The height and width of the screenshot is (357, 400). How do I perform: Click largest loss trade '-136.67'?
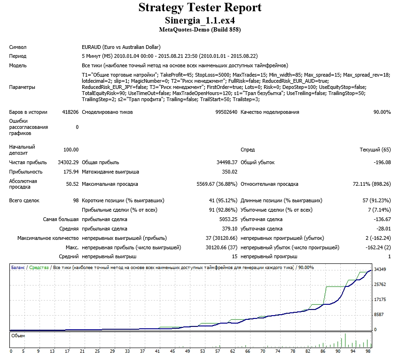point(382,220)
